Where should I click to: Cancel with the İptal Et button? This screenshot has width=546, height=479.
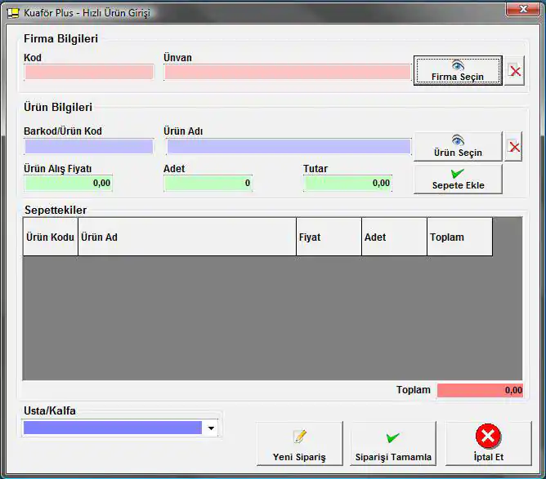488,444
